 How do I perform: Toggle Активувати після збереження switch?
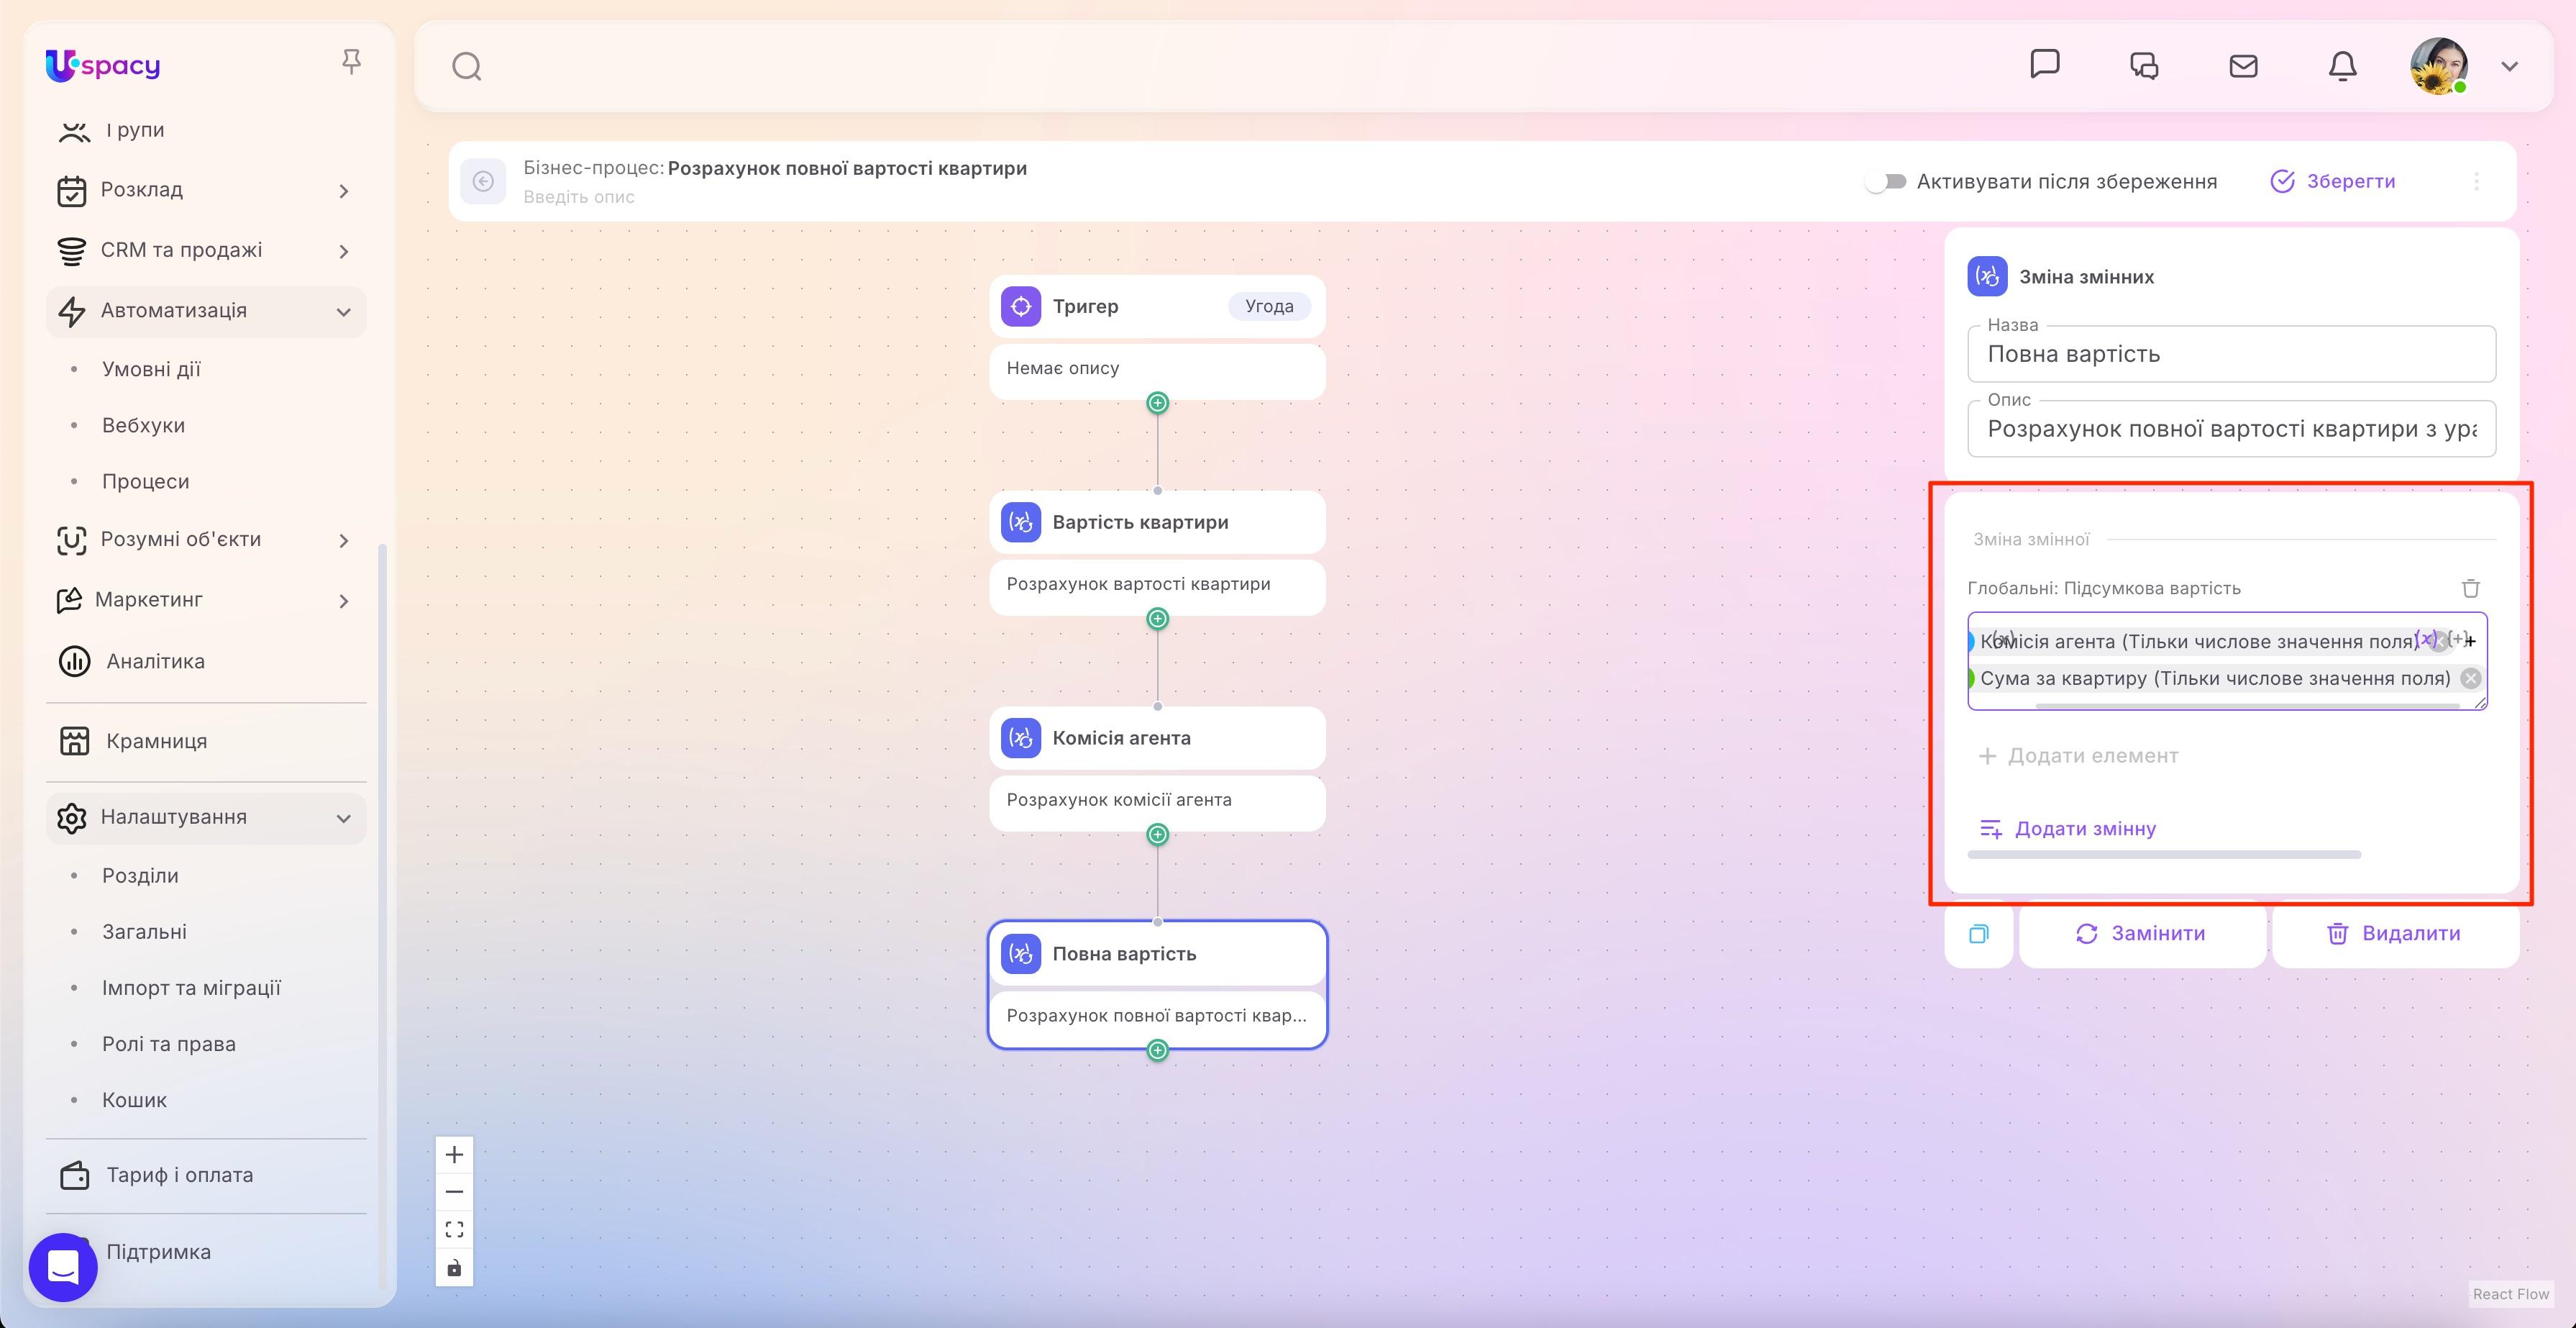(x=1886, y=181)
